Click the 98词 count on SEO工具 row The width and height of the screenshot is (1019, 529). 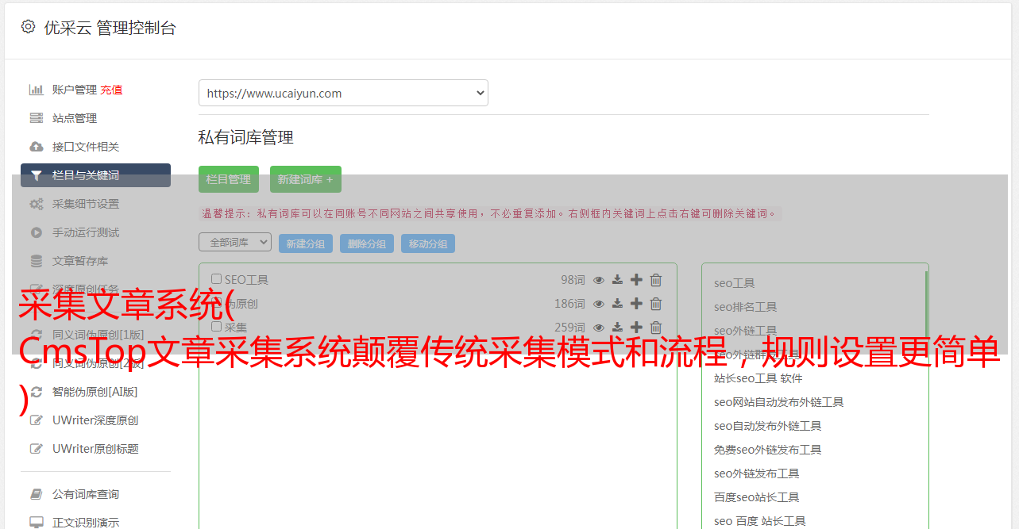[x=573, y=280]
